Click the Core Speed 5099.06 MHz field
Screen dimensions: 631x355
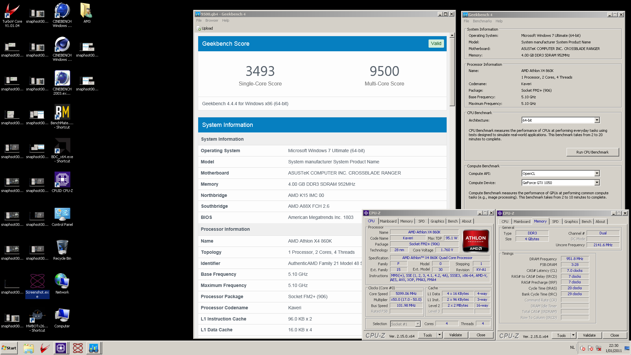point(406,294)
